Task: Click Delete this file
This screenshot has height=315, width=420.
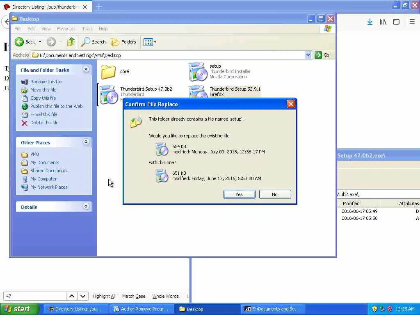Action: pyautogui.click(x=44, y=123)
